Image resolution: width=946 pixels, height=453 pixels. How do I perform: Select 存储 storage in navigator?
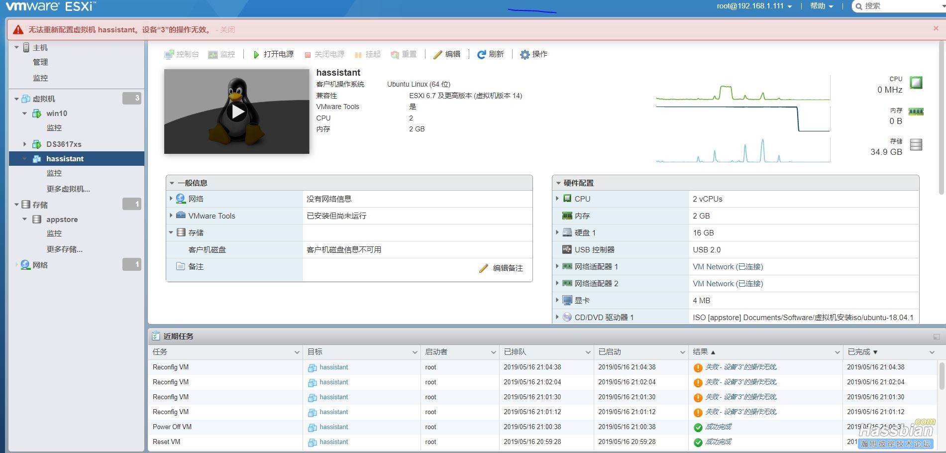coord(40,205)
